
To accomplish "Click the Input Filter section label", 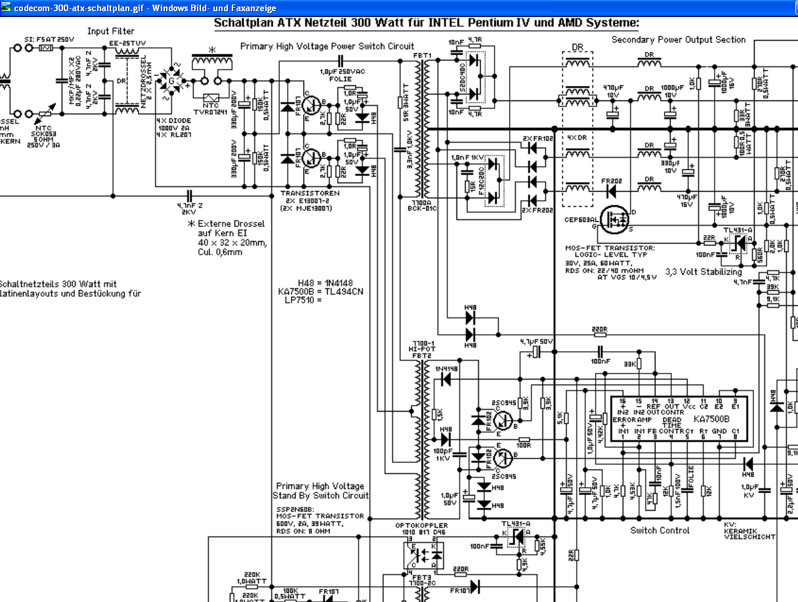I will point(111,31).
